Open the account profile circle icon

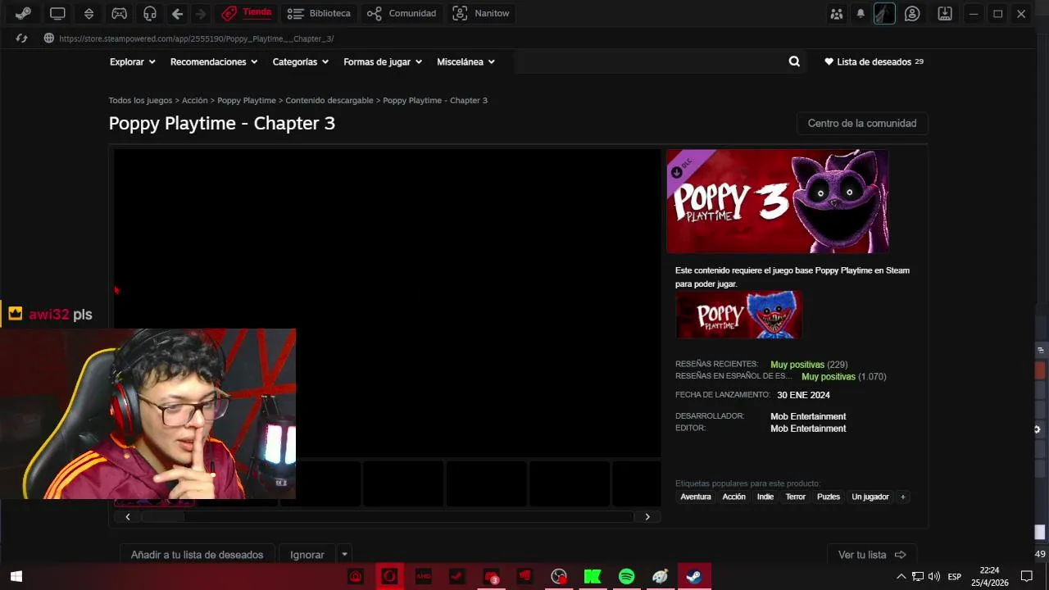pyautogui.click(x=912, y=13)
